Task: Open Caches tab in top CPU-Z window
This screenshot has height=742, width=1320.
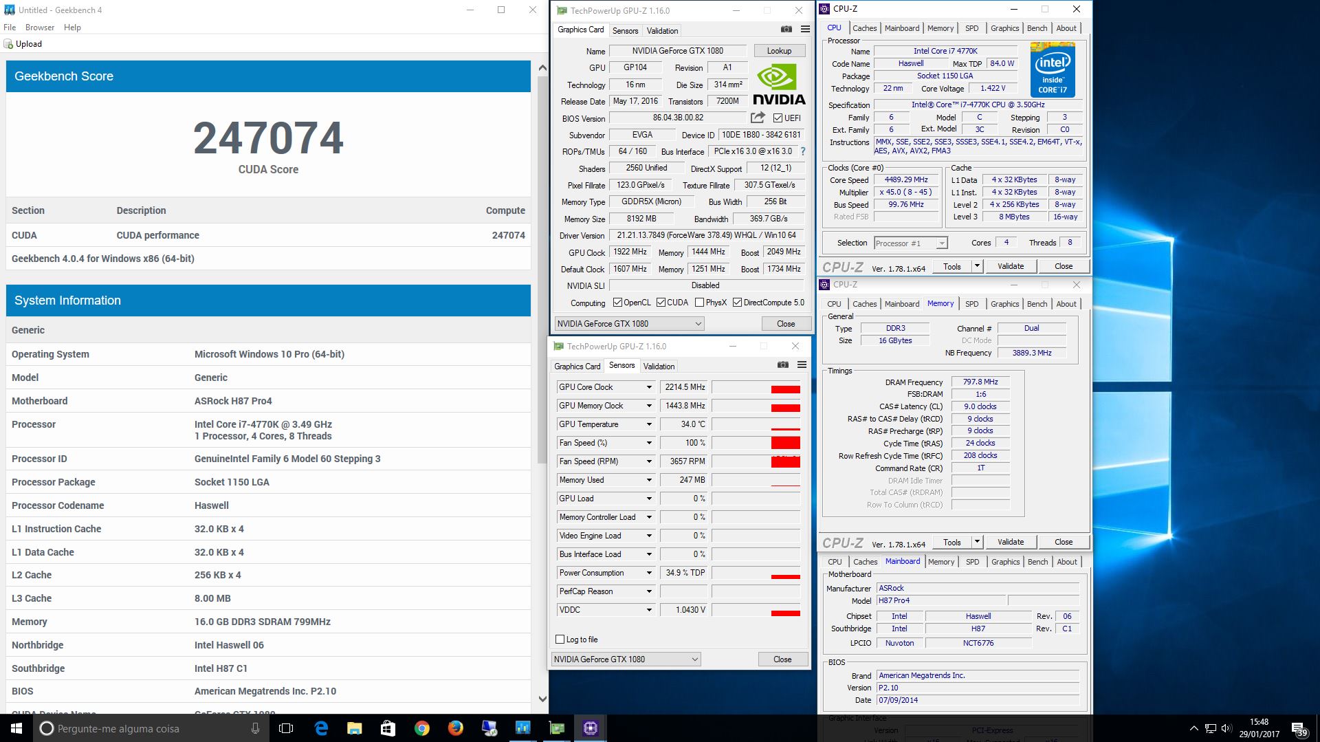Action: click(x=864, y=28)
